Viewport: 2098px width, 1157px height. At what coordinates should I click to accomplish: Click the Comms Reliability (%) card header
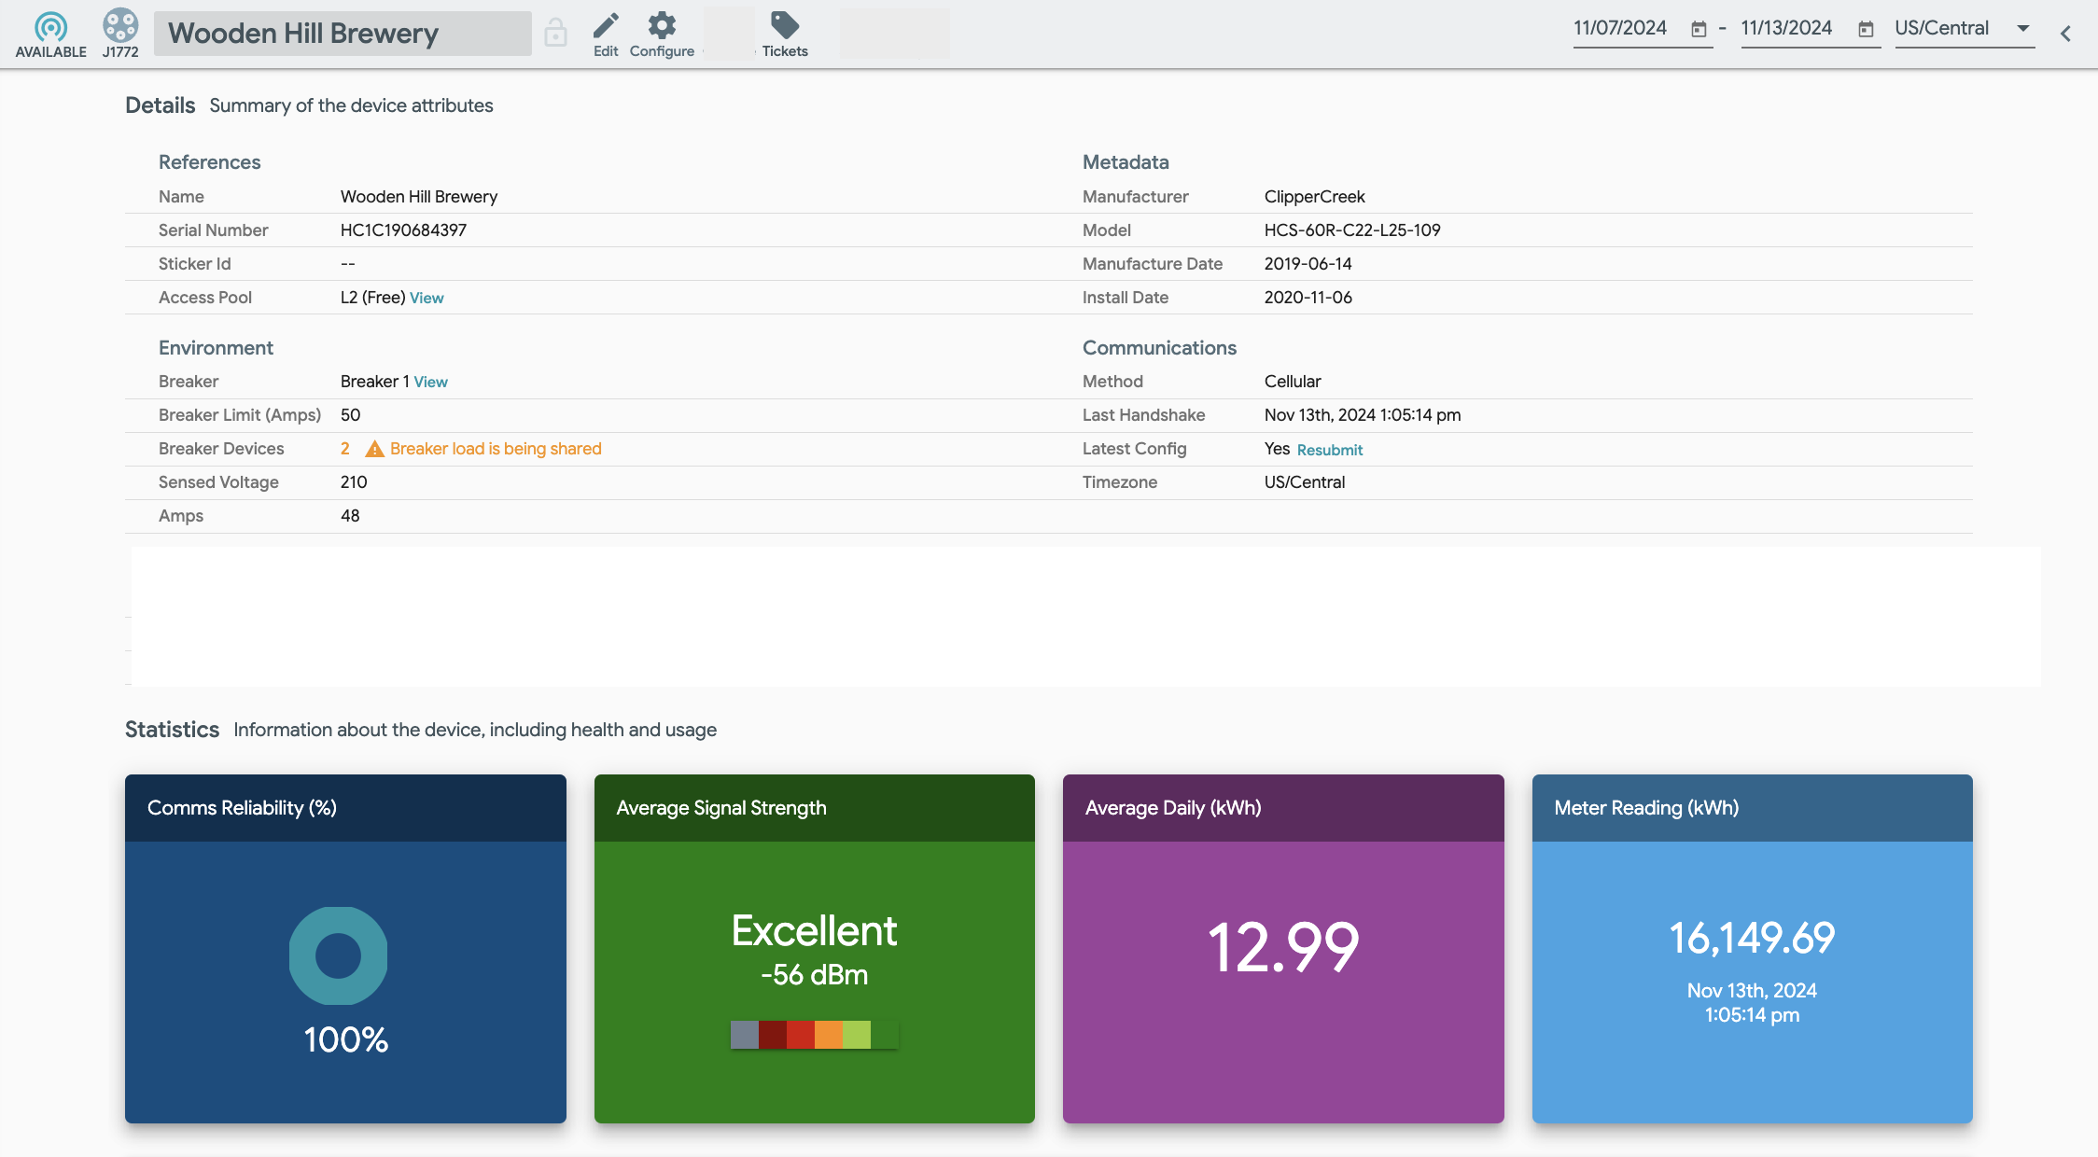tap(345, 808)
